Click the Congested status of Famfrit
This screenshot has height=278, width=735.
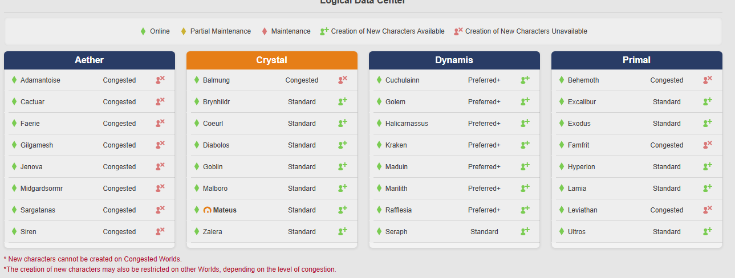(x=667, y=145)
